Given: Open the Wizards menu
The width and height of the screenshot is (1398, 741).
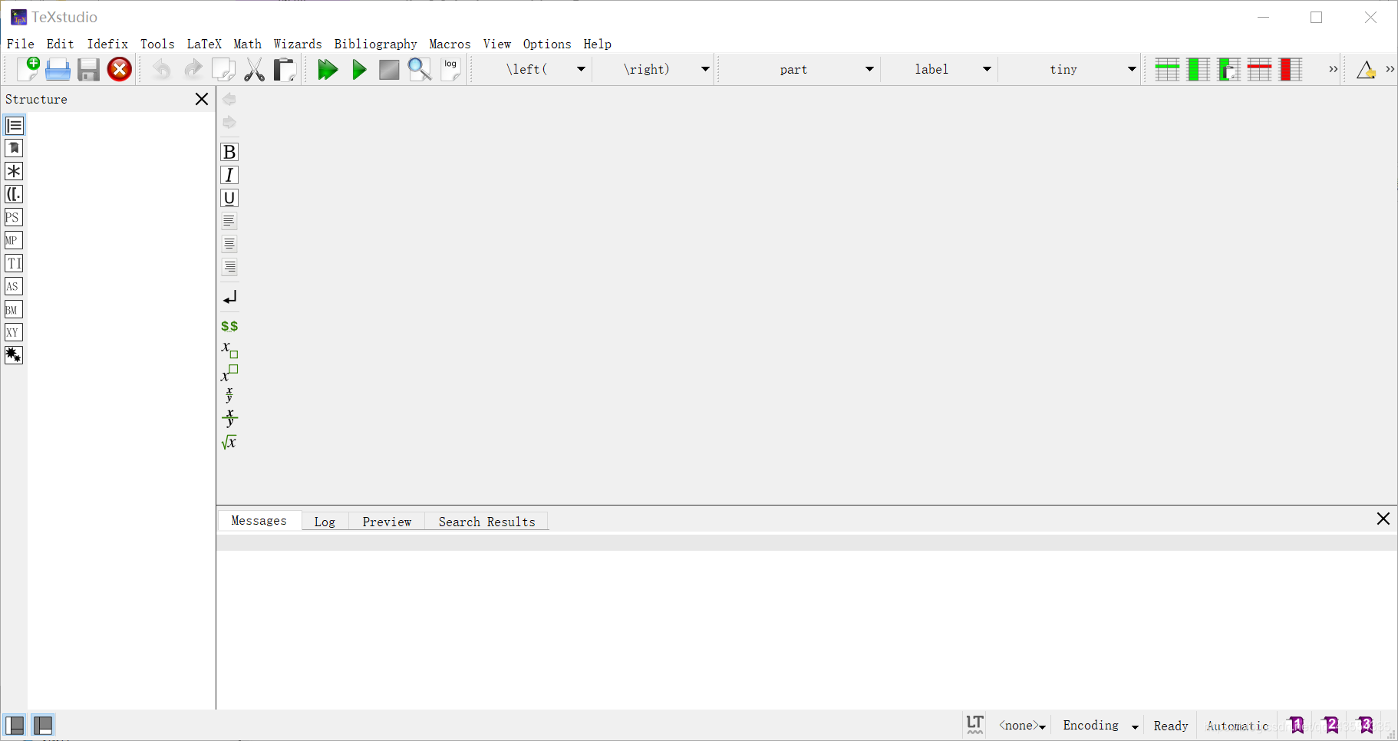Looking at the screenshot, I should click(x=298, y=44).
